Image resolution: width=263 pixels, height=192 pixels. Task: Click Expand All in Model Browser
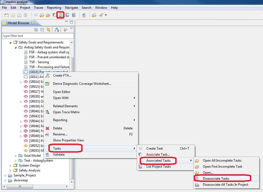(x=36, y=30)
